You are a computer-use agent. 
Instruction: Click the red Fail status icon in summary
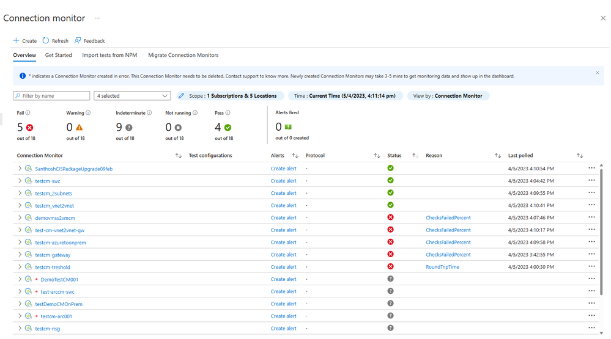pos(29,127)
